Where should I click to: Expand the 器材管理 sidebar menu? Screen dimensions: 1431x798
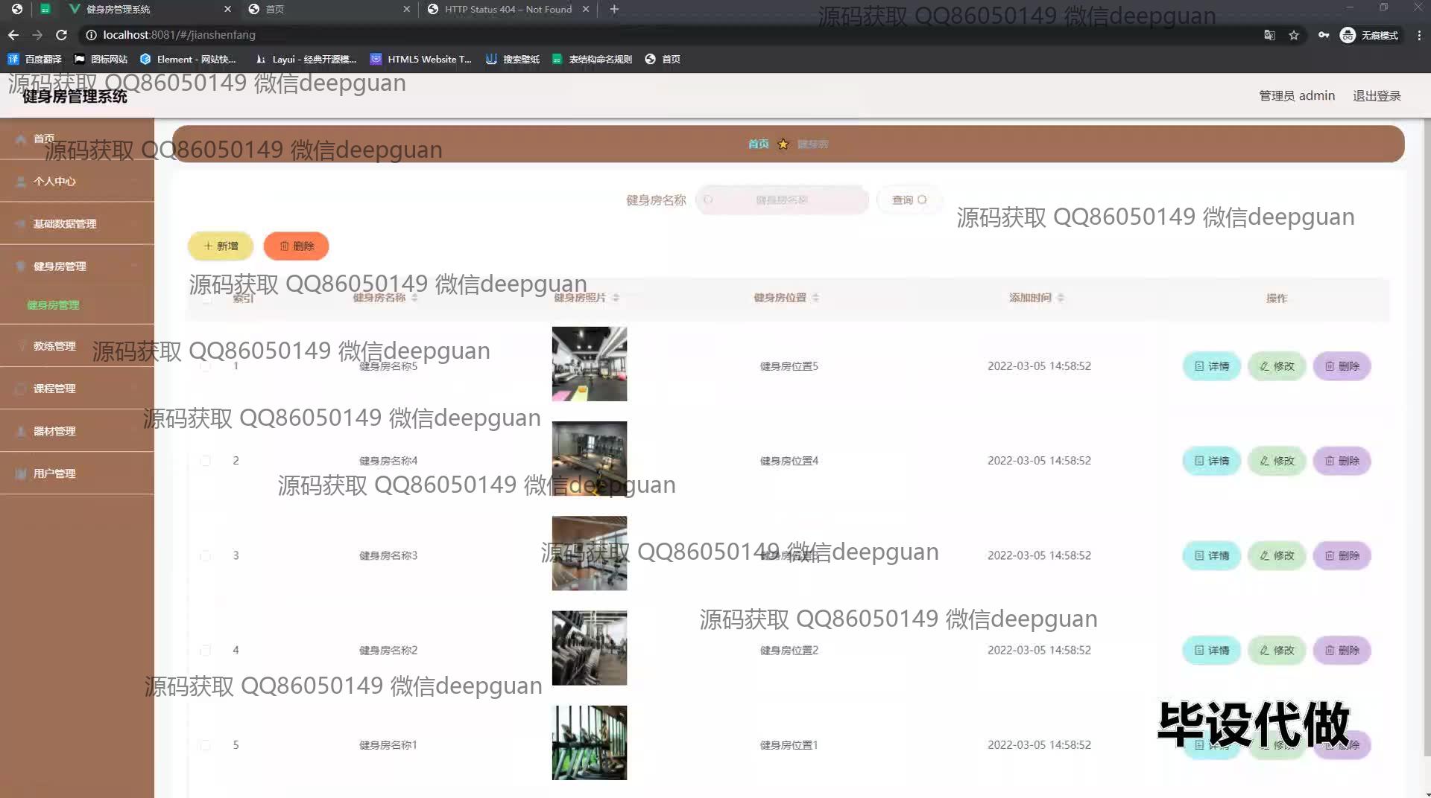pos(77,430)
